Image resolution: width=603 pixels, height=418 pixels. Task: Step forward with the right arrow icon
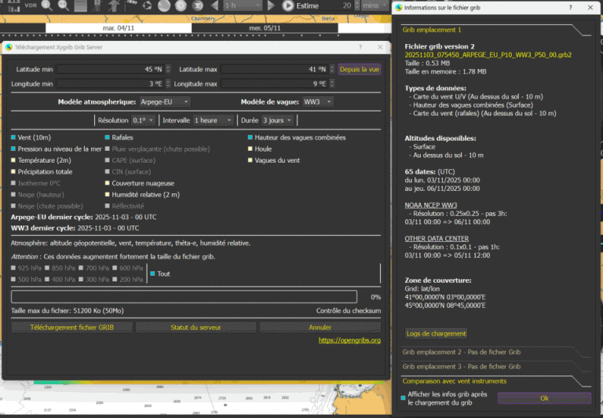(x=272, y=5)
